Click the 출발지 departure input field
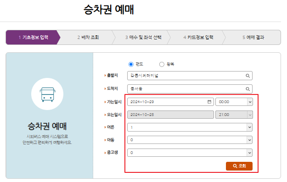The image size is (287, 182). click(190, 76)
